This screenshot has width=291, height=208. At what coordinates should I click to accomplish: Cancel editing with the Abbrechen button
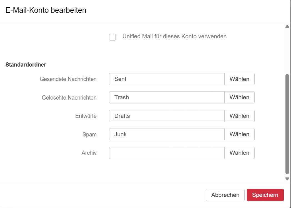225,195
